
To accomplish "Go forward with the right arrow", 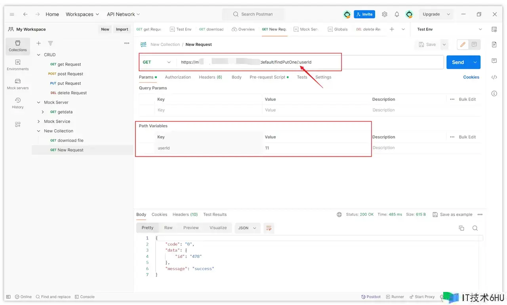I will click(x=38, y=14).
